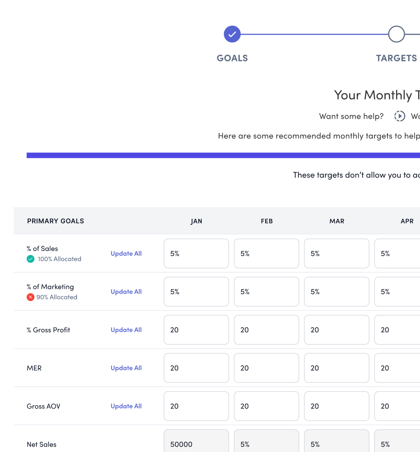Screen dimensions: 420x452
Task: Switch to the TARGETS step label
Action: click(396, 58)
